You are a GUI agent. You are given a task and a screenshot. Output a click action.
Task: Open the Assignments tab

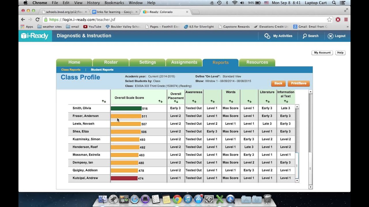(x=184, y=62)
